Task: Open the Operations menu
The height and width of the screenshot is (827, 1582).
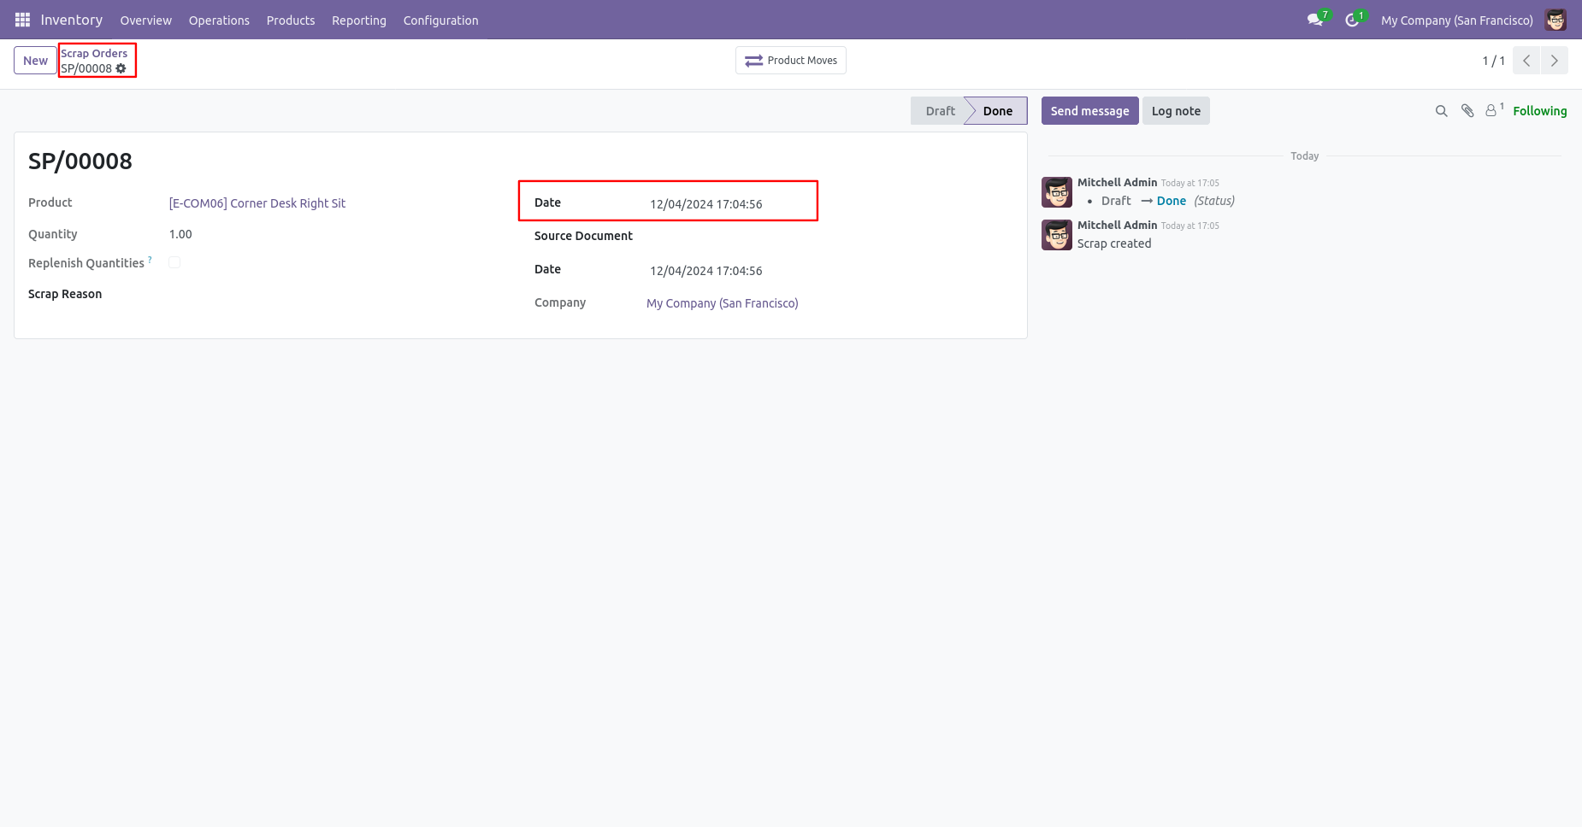Action: (x=219, y=20)
